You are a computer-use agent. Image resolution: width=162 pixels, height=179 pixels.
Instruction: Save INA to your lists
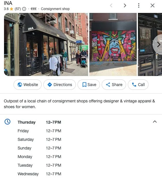point(89,85)
